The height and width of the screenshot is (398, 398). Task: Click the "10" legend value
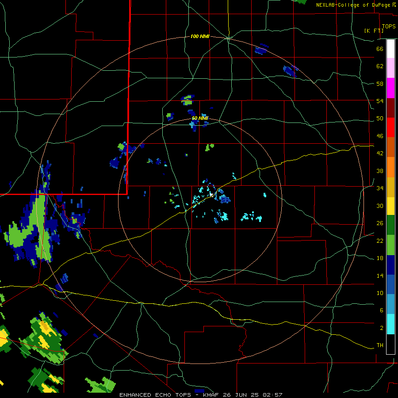380,293
